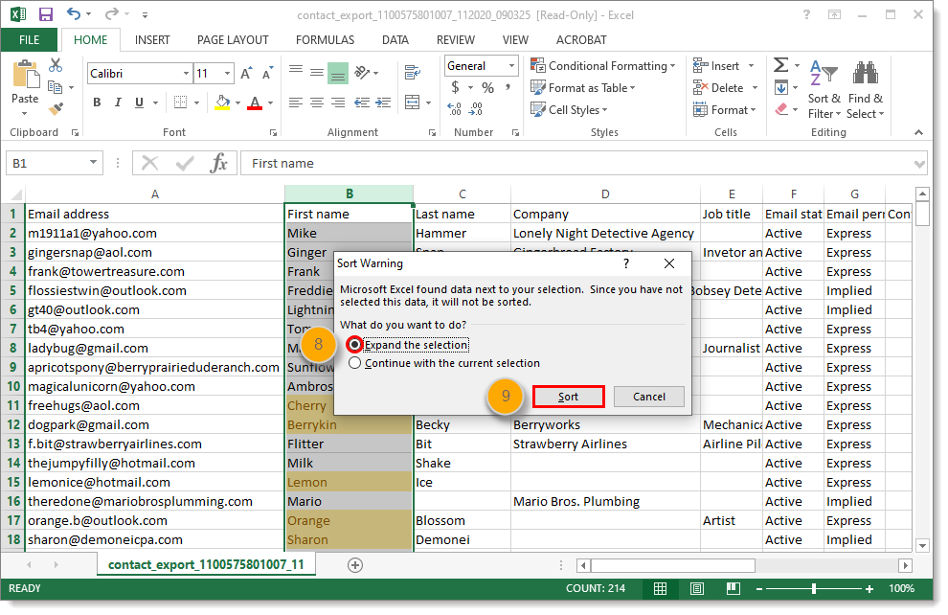Open the Delete cells button

click(726, 88)
